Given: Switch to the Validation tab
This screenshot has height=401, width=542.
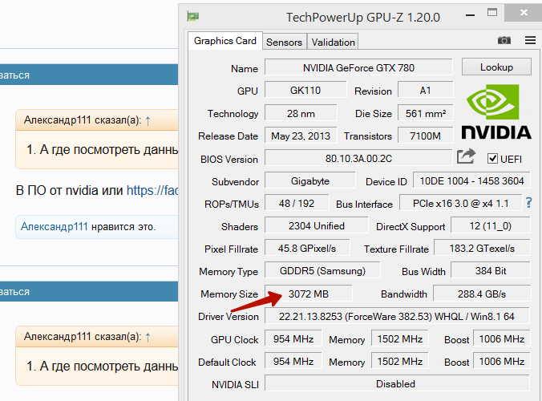Looking at the screenshot, I should click(333, 43).
